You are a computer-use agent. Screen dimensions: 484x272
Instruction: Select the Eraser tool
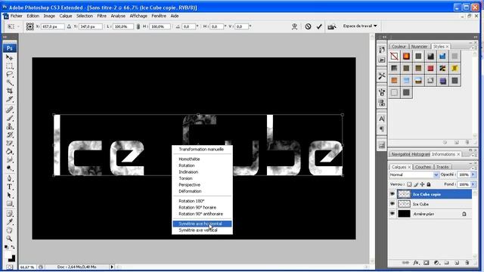(x=10, y=143)
